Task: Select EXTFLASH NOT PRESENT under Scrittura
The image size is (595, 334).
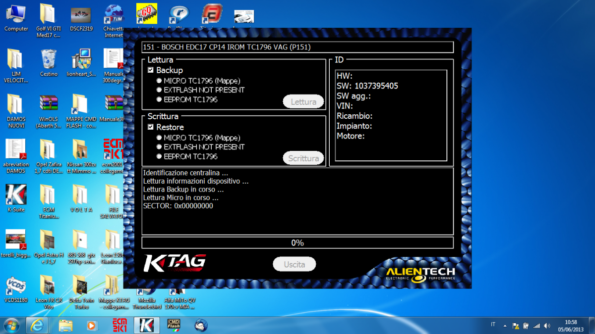Action: (x=159, y=147)
